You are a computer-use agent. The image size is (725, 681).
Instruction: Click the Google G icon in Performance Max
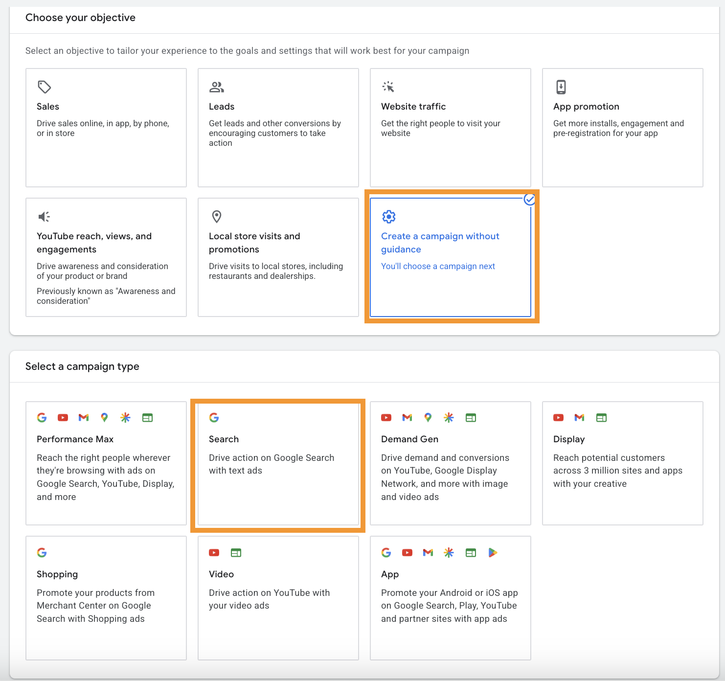pos(42,417)
